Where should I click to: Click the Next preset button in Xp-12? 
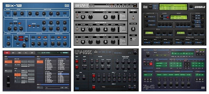[x=165, y=55]
